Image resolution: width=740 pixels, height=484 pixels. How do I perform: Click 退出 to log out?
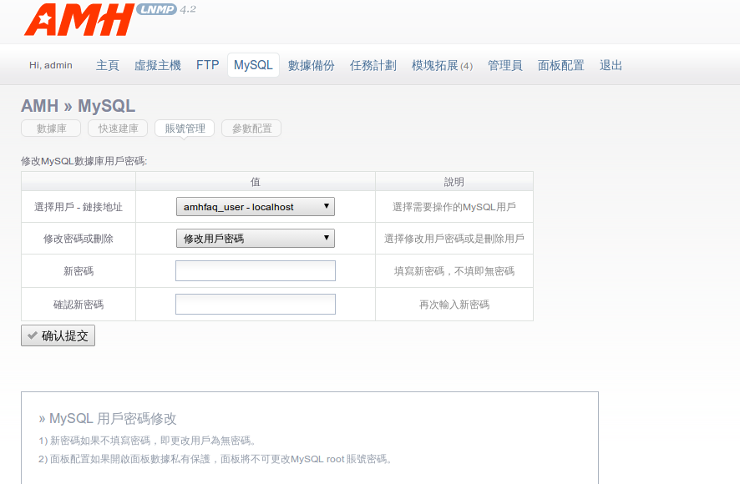611,65
